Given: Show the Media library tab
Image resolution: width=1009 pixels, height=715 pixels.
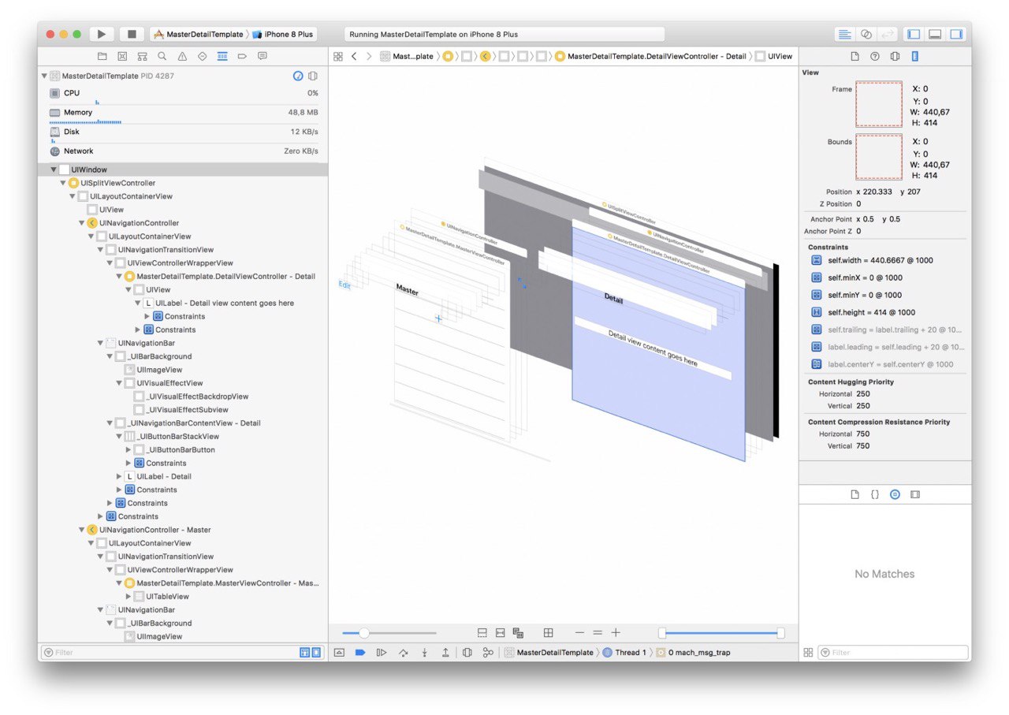Looking at the screenshot, I should 915,494.
